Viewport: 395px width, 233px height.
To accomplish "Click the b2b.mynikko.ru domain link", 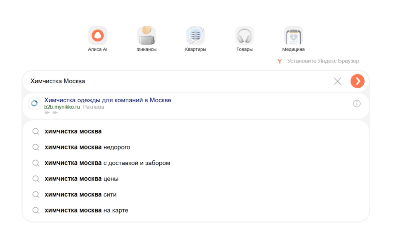I will point(62,107).
